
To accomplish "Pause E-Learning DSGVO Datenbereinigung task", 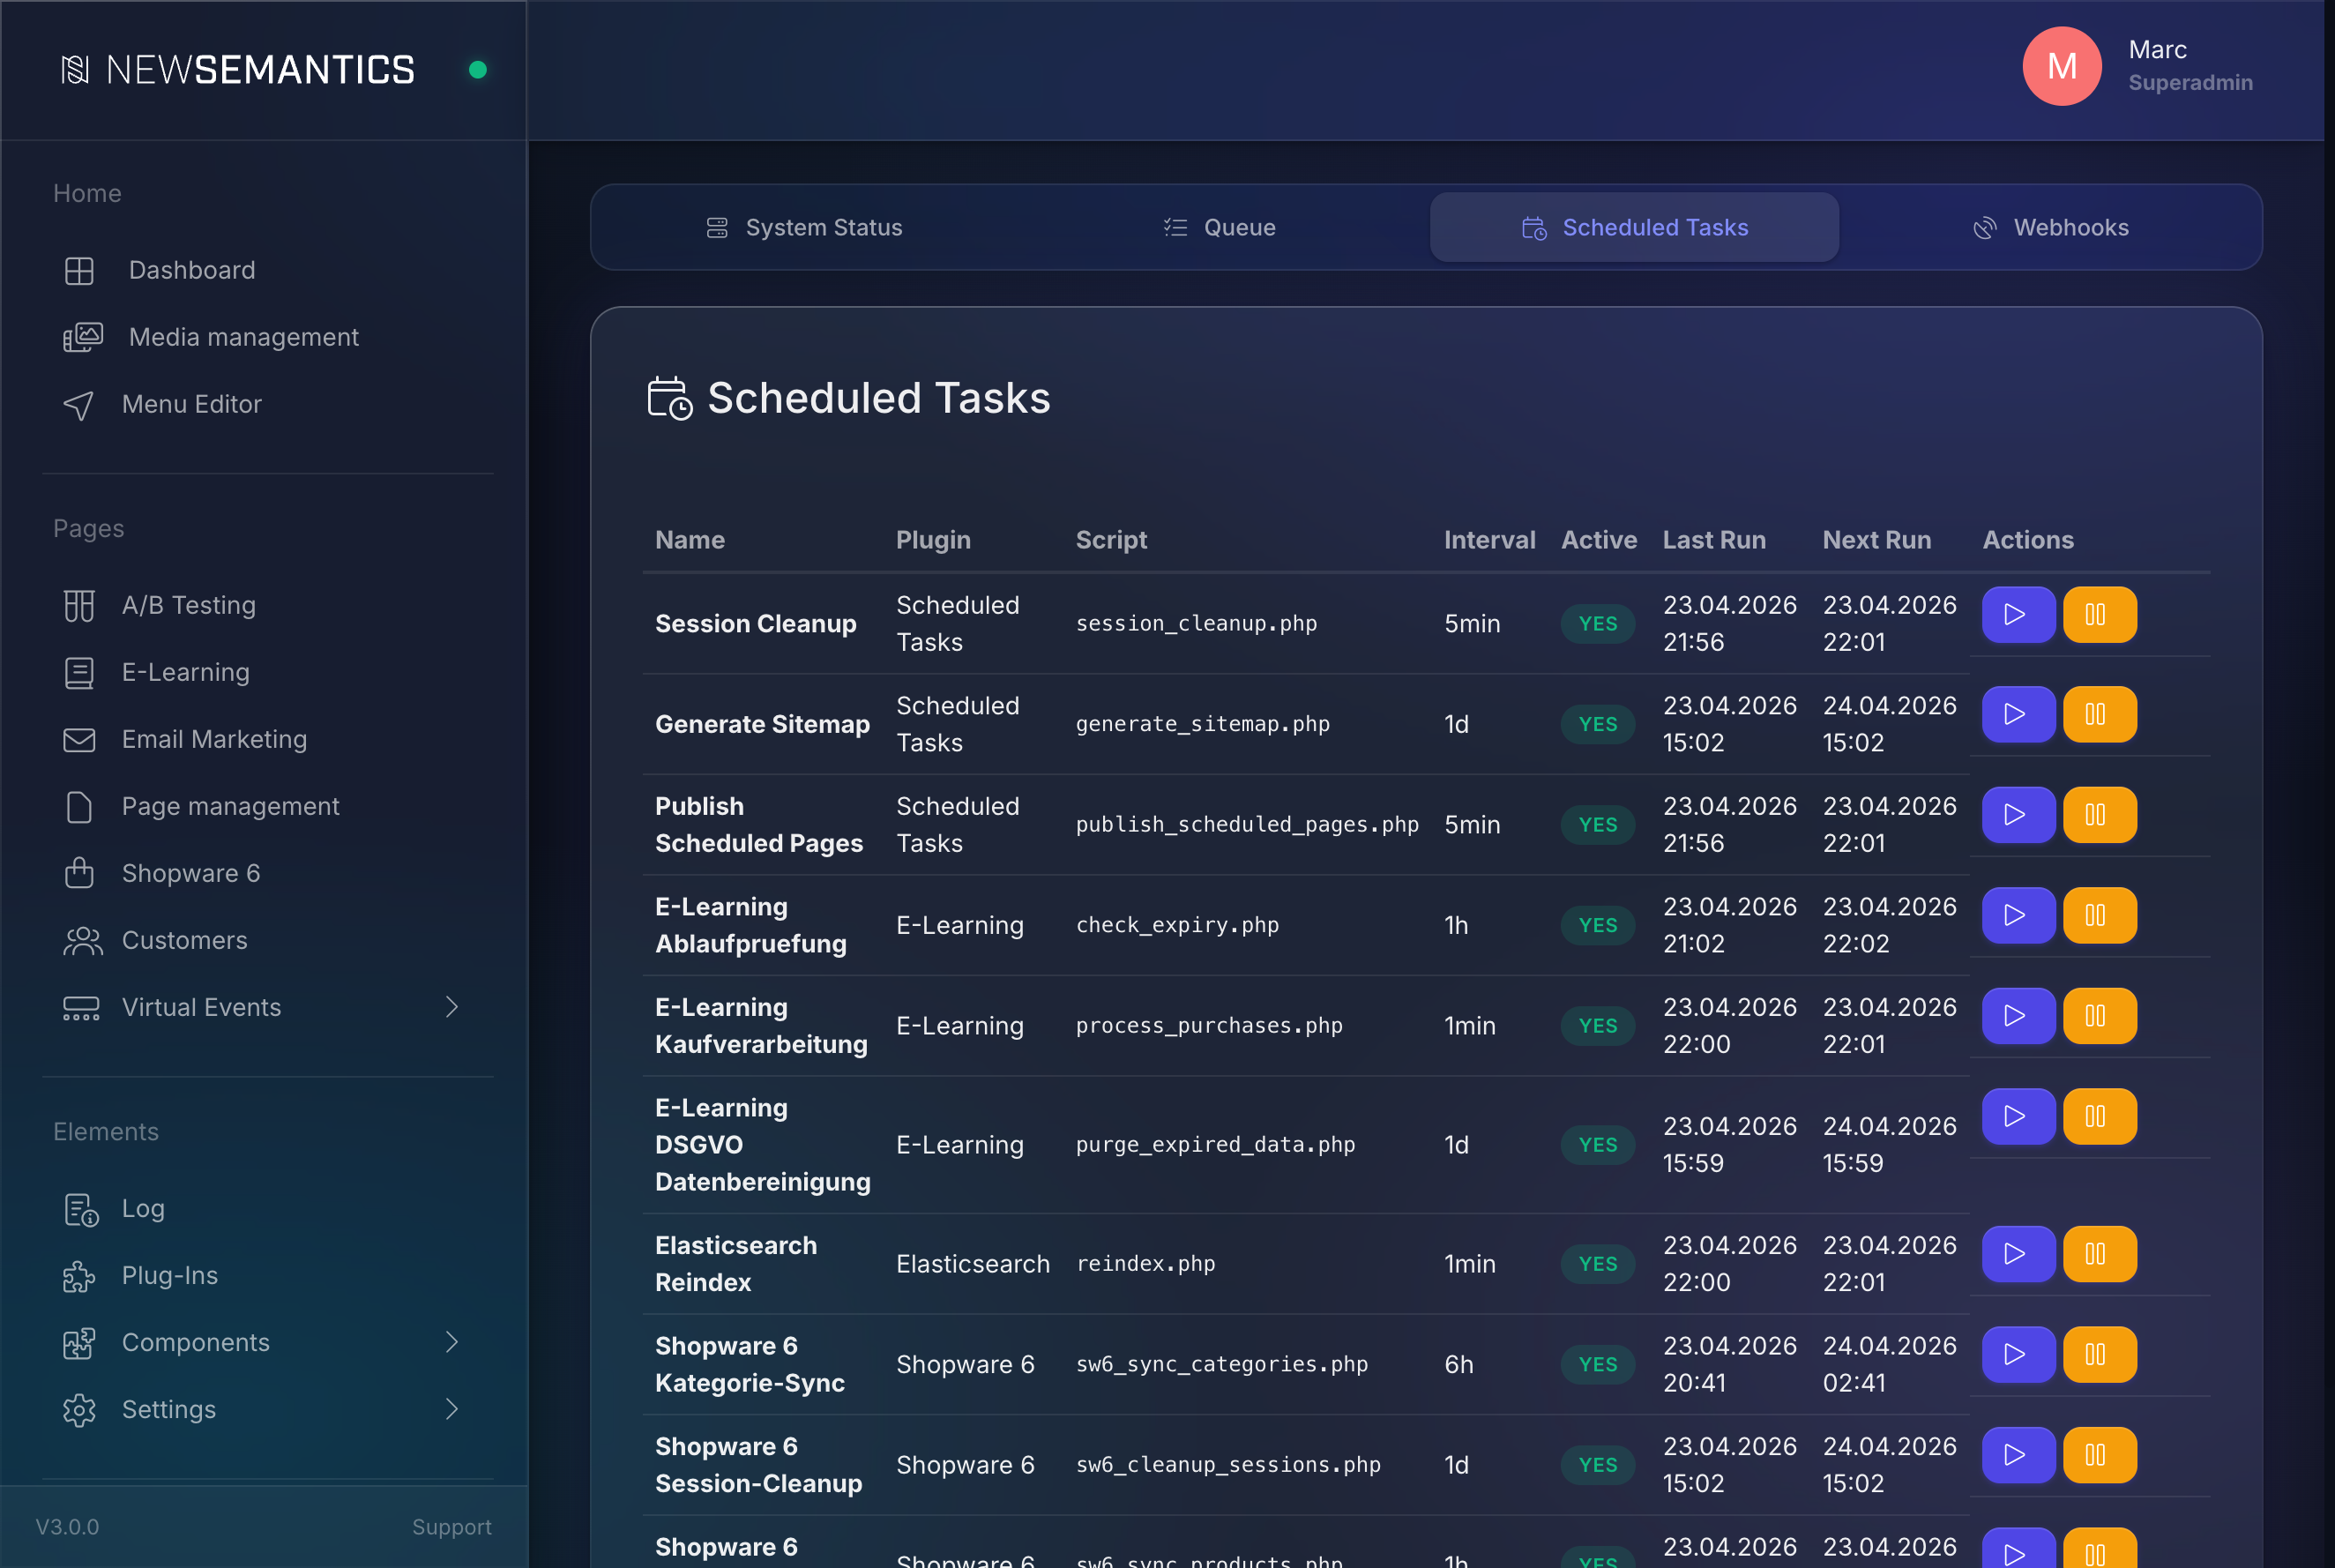I will (2099, 1116).
